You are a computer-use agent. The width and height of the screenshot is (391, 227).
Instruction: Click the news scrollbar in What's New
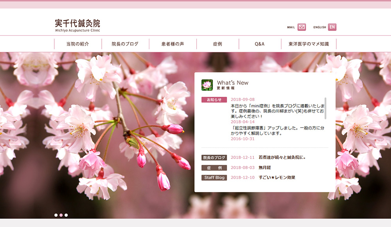pyautogui.click(x=325, y=108)
